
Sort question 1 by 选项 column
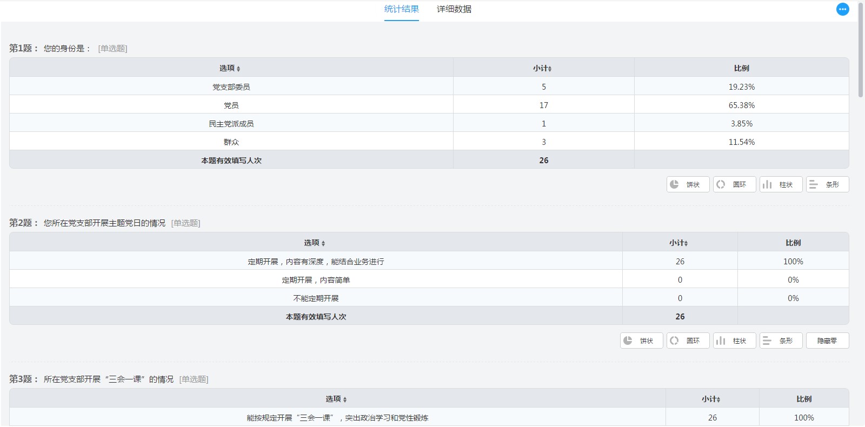click(x=230, y=68)
